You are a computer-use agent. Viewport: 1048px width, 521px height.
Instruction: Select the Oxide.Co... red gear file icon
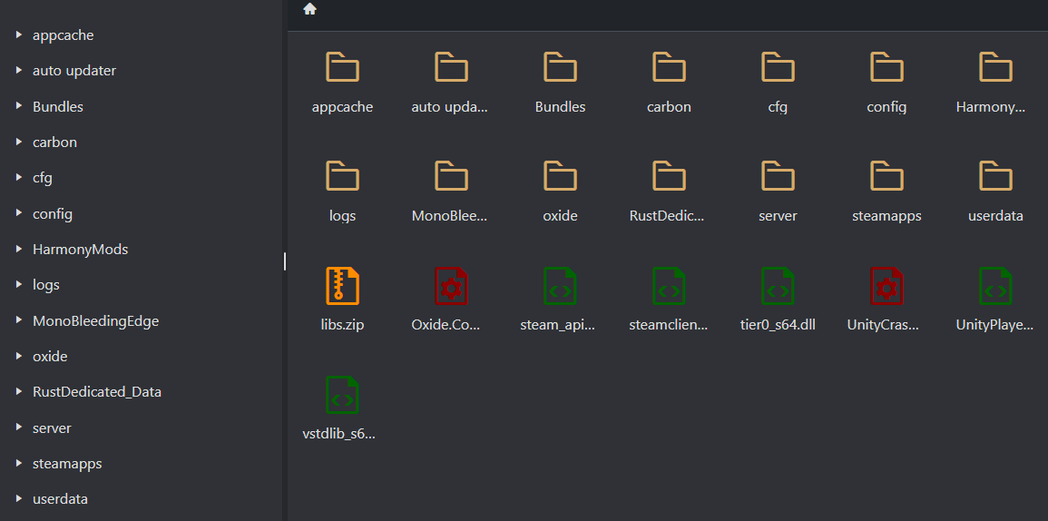(451, 285)
